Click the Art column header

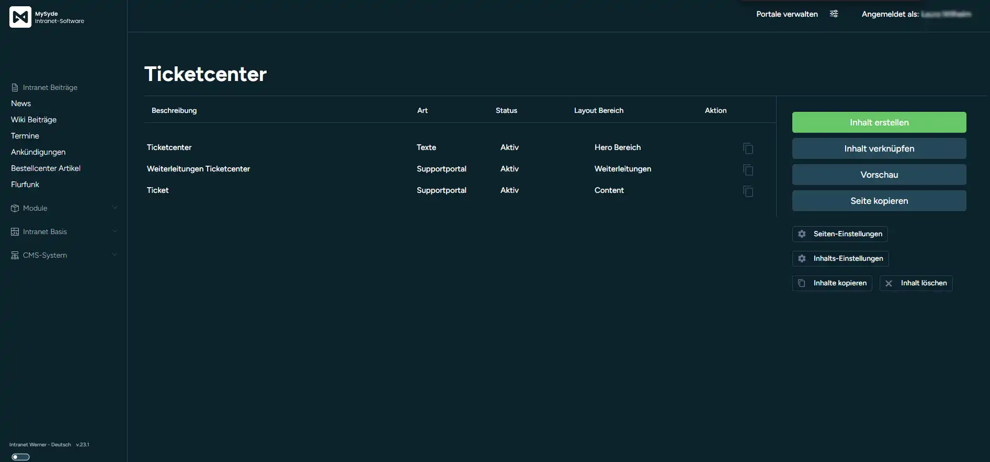[423, 110]
